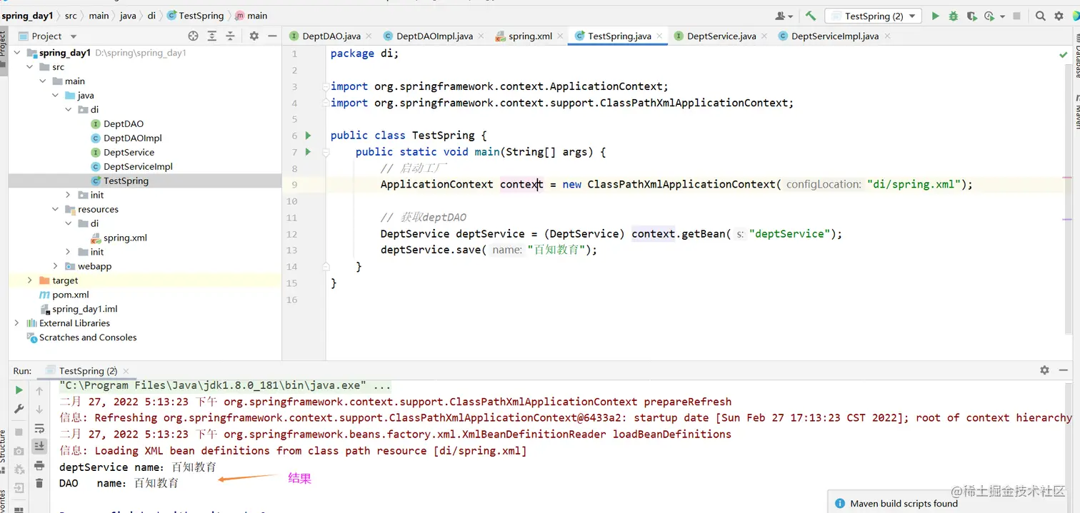Close the DeptDAO.java editor tab

coord(369,36)
